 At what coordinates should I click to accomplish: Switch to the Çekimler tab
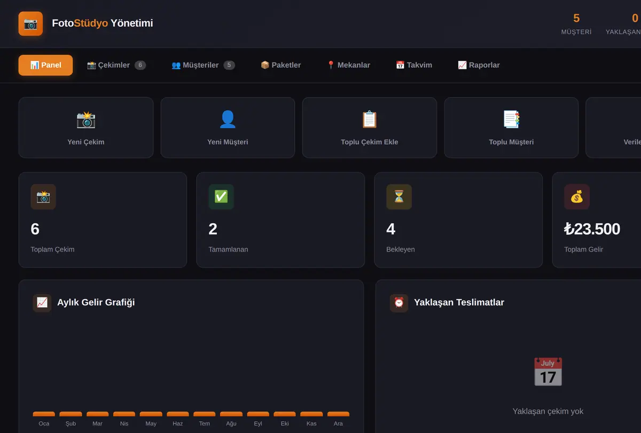pos(116,65)
